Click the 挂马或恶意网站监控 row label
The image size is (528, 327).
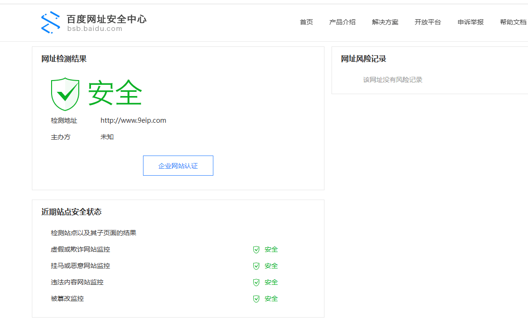point(81,266)
